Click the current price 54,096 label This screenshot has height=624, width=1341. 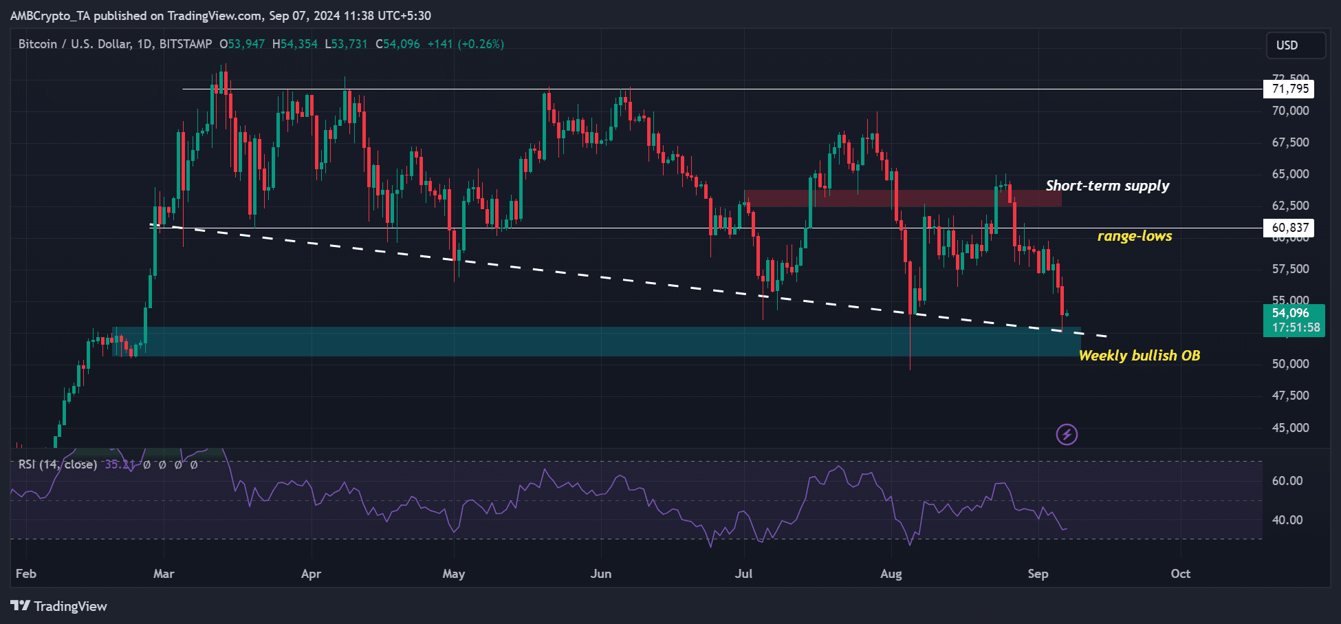pyautogui.click(x=1291, y=313)
